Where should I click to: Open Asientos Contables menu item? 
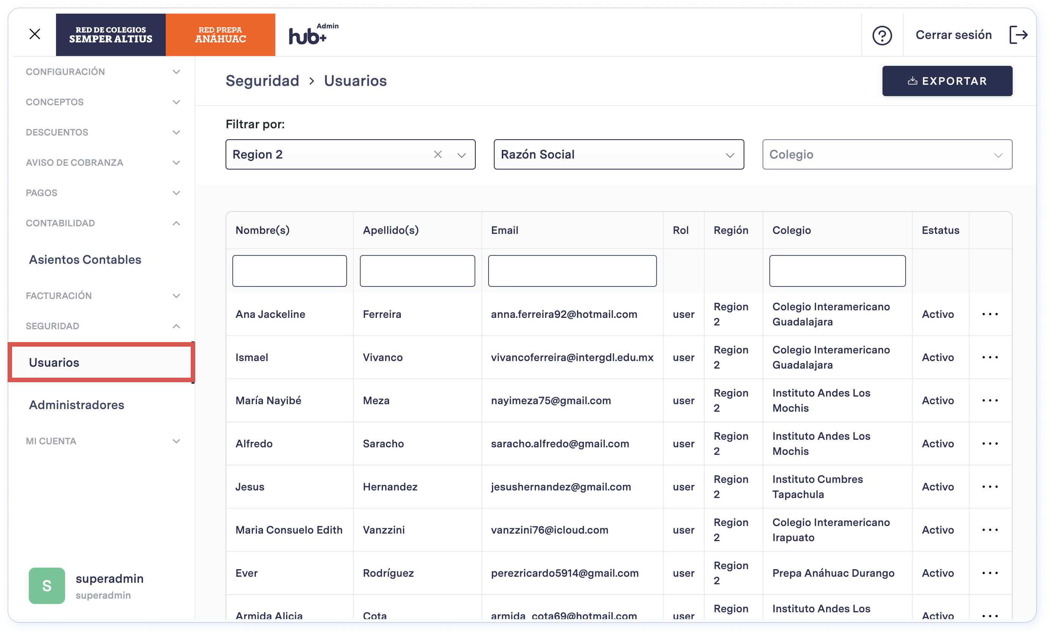[x=85, y=259]
